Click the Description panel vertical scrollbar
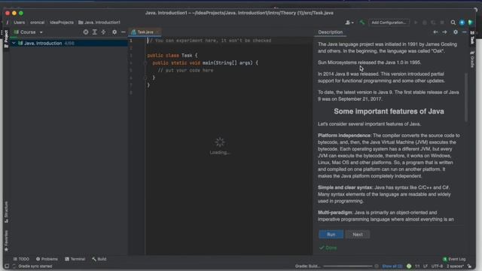Screen dimensions: 482x271 point(466,97)
